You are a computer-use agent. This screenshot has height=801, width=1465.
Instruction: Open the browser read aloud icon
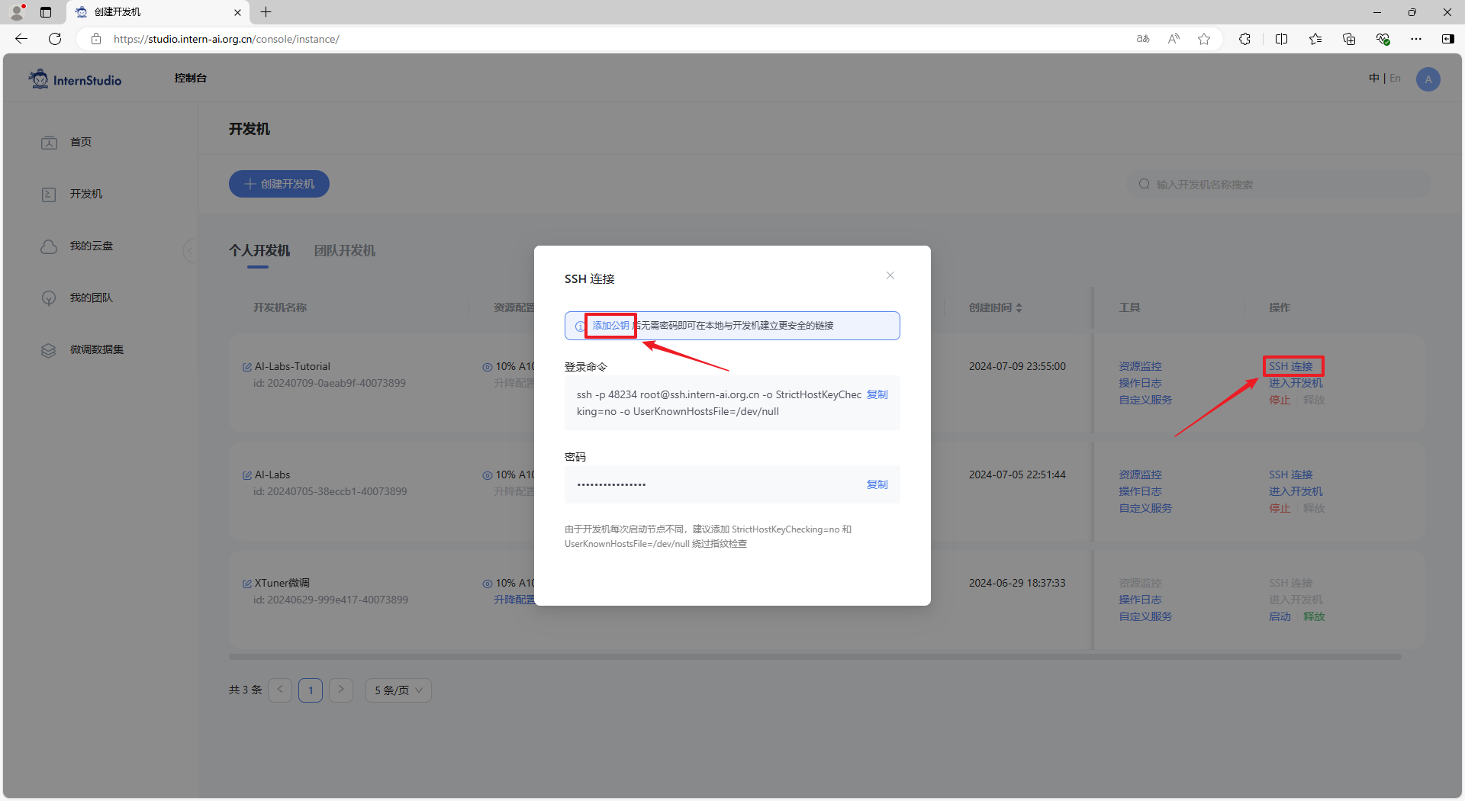click(x=1174, y=39)
